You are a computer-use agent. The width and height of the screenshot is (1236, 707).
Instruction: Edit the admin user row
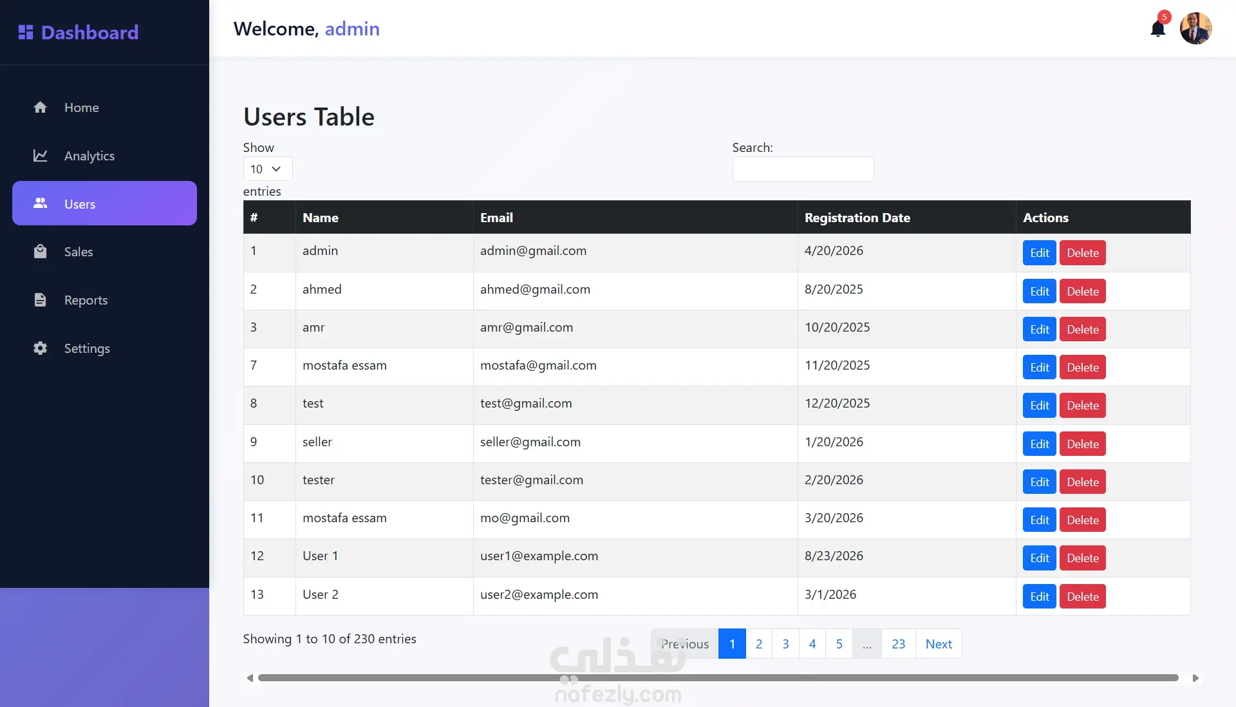tap(1040, 253)
